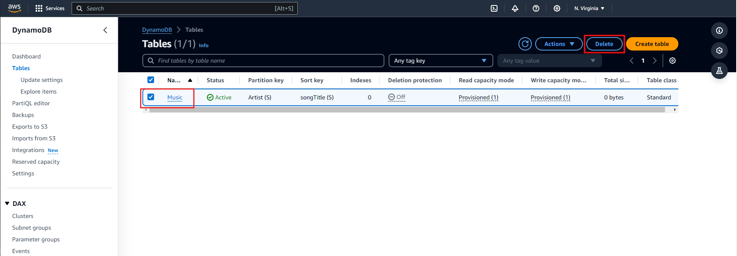This screenshot has height=256, width=737.
Task: Click the Create table button
Action: pyautogui.click(x=652, y=44)
